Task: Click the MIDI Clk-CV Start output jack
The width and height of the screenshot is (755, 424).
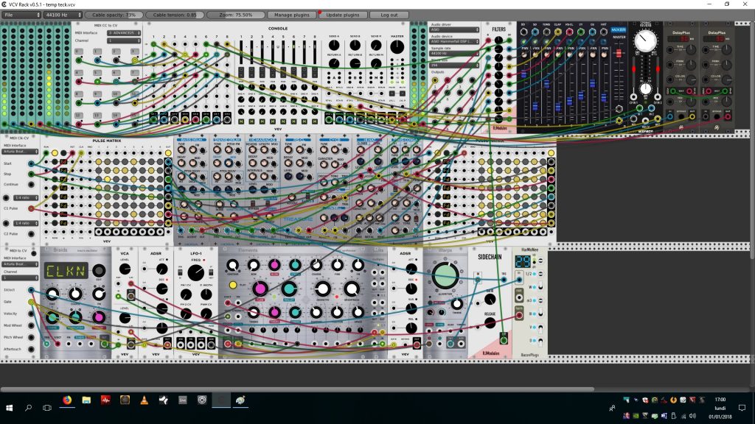Action: (31, 163)
